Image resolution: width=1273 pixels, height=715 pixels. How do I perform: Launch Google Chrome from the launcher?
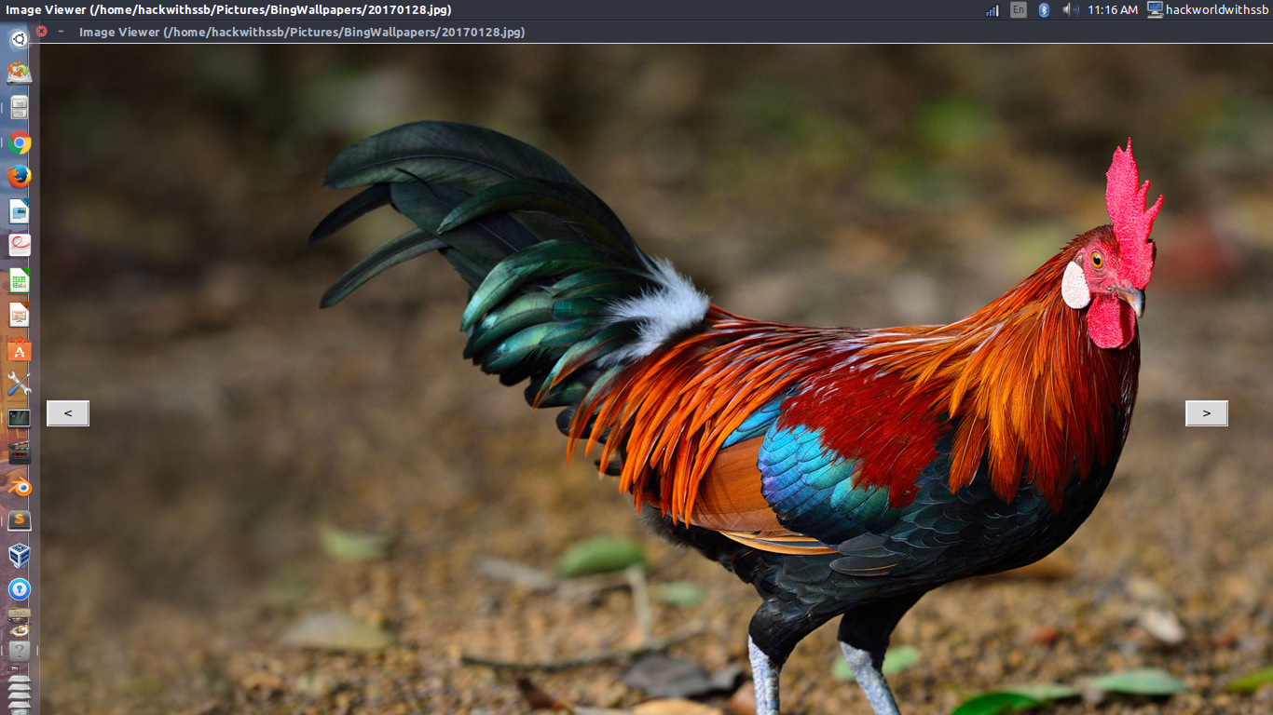[18, 142]
